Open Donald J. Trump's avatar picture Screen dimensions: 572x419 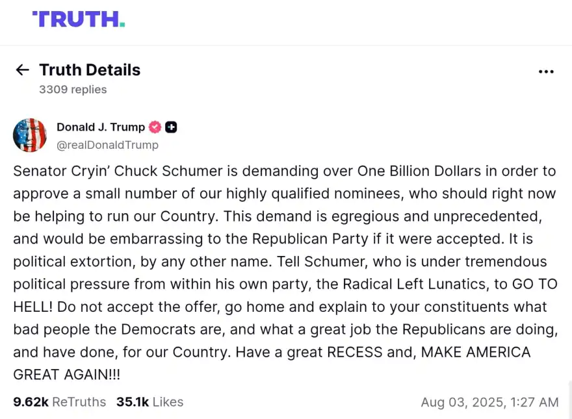(30, 135)
